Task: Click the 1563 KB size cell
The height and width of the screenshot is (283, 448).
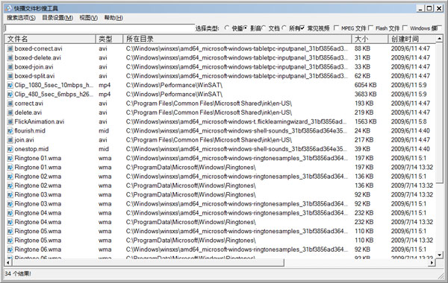Action: pyautogui.click(x=365, y=121)
